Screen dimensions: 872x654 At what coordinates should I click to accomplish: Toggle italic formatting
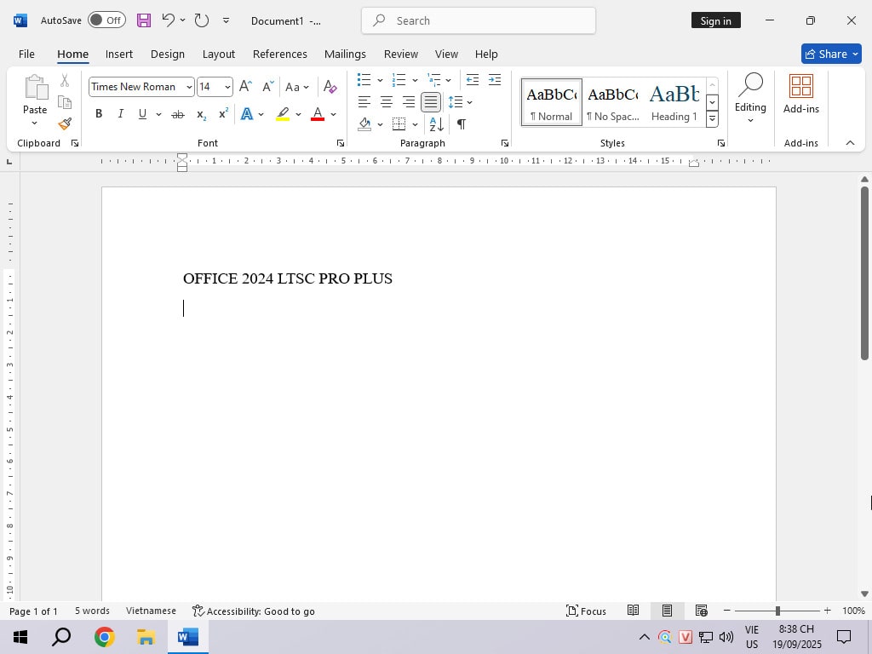point(120,114)
